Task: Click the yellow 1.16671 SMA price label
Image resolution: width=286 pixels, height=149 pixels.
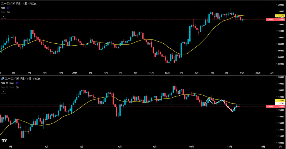Action: tap(280, 16)
